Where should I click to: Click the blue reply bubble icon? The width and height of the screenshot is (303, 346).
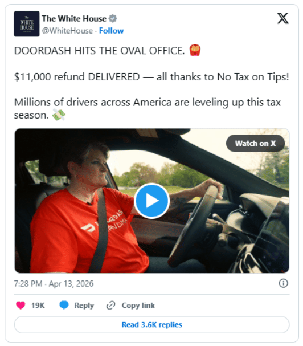pos(64,305)
